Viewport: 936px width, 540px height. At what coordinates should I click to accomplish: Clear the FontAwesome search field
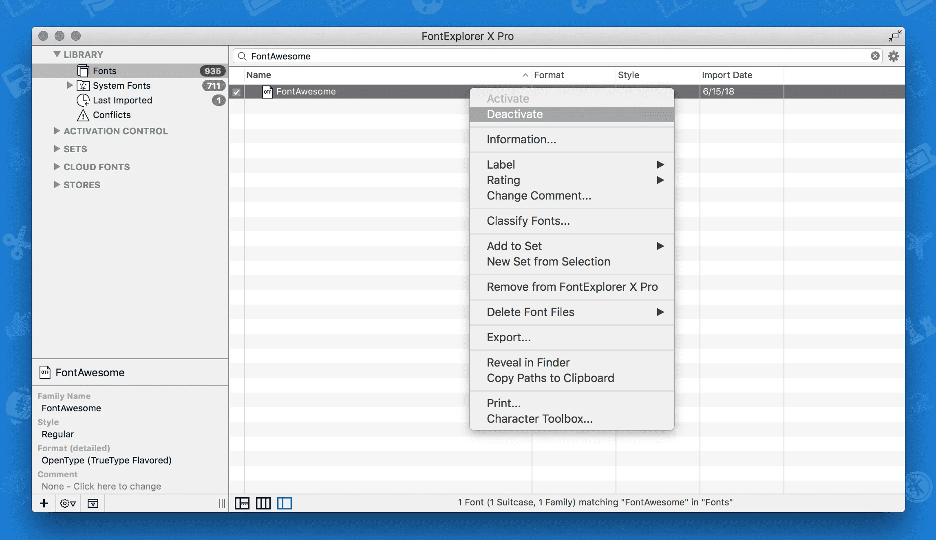(x=875, y=56)
